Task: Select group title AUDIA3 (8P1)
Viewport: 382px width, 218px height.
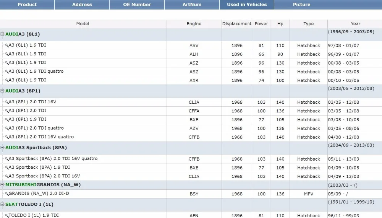Action: pyautogui.click(x=23, y=91)
